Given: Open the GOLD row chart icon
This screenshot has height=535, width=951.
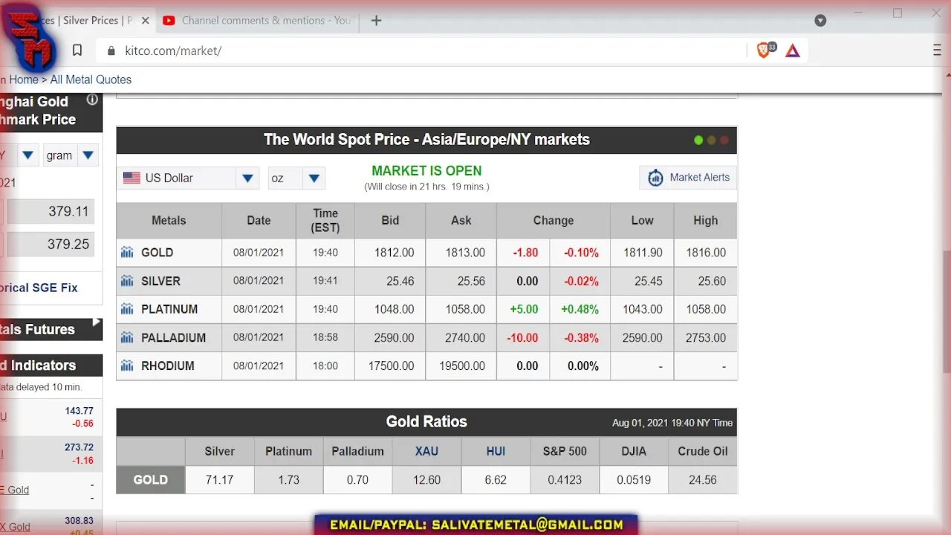Looking at the screenshot, I should click(x=127, y=253).
